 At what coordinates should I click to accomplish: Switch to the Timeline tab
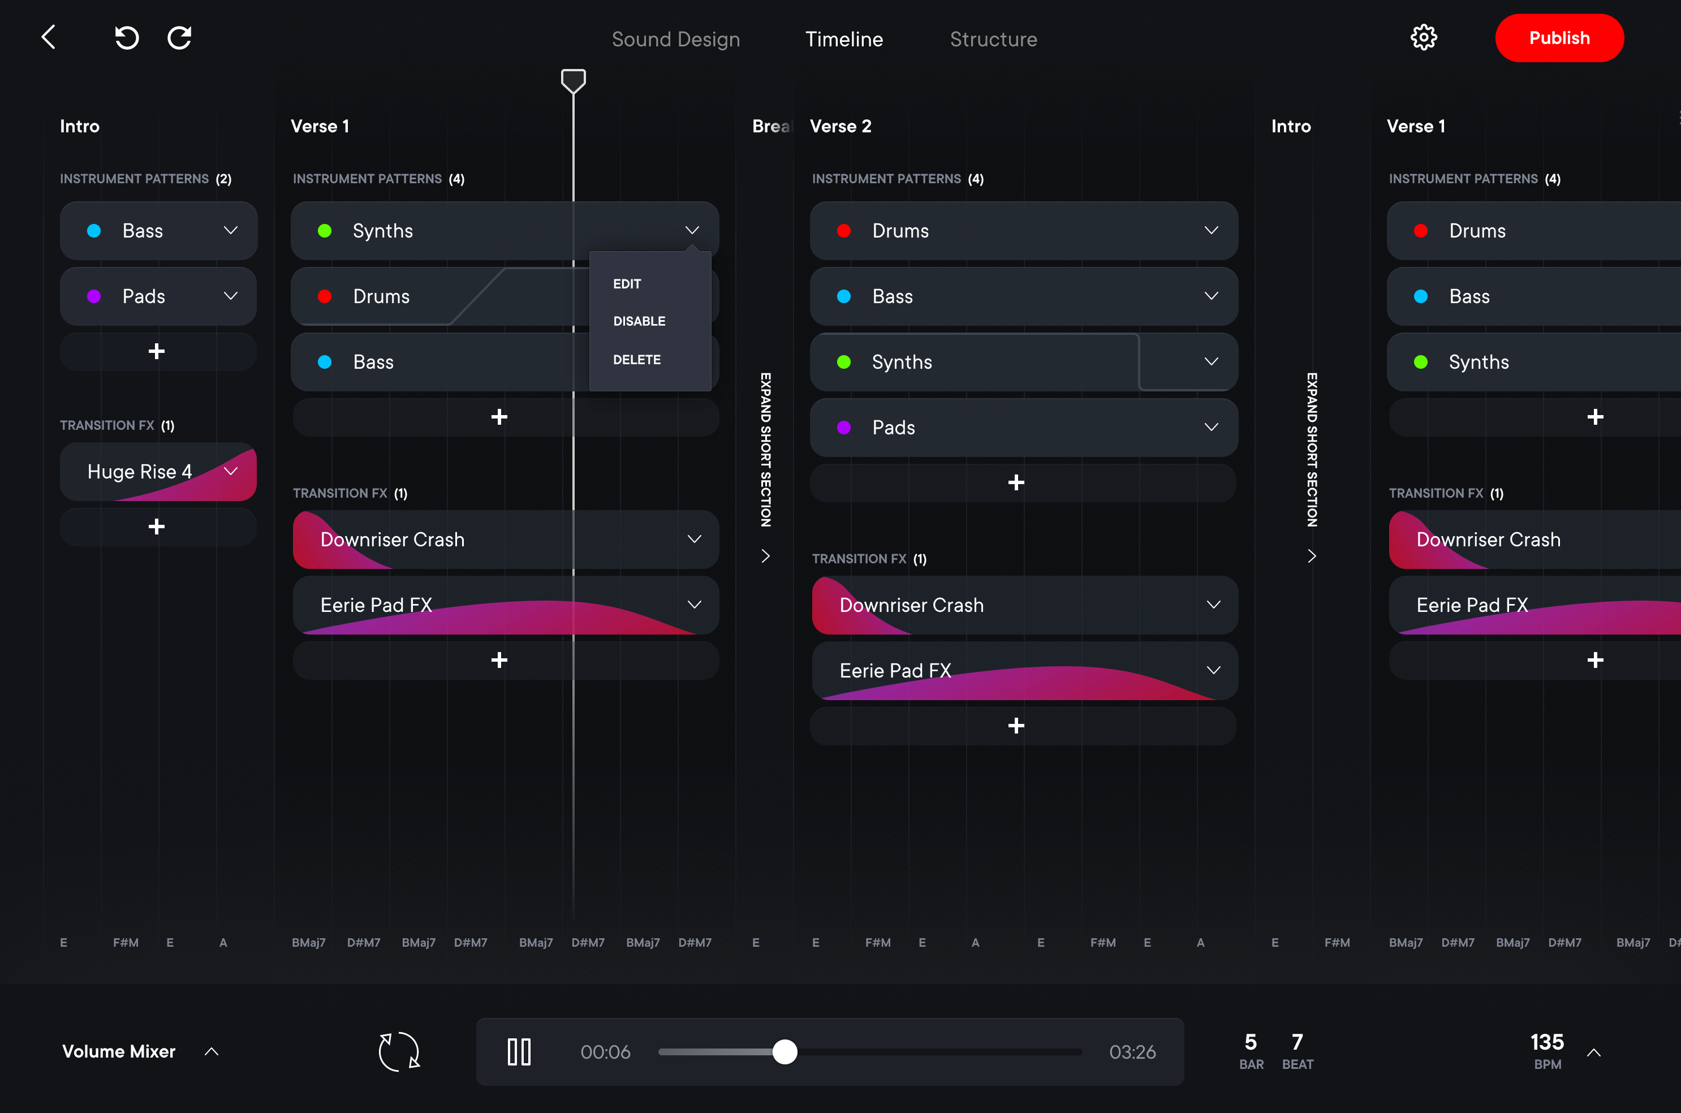click(x=844, y=39)
